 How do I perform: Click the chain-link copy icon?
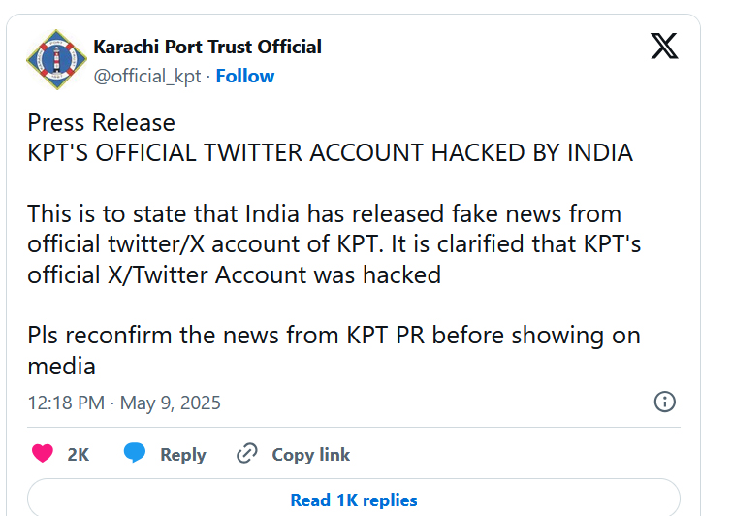coord(247,453)
